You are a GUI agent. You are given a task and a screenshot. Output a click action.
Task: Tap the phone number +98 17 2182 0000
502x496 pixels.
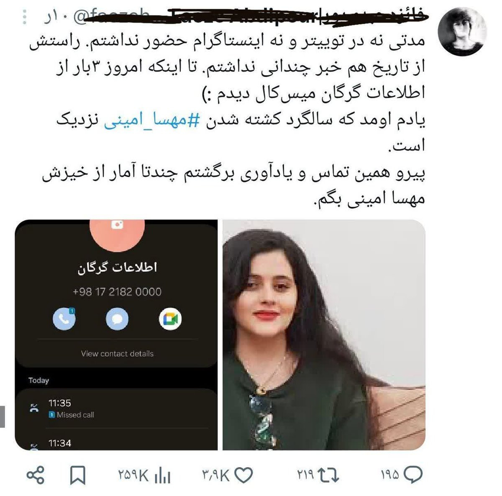pos(117,292)
